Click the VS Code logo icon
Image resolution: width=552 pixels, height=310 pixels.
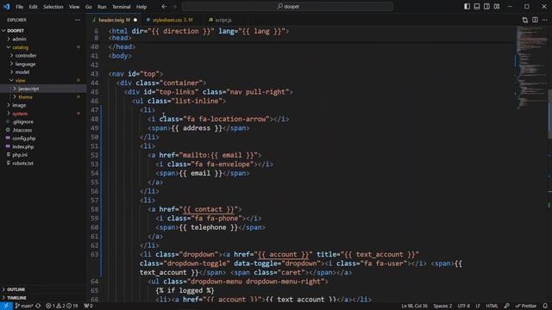(x=6, y=6)
